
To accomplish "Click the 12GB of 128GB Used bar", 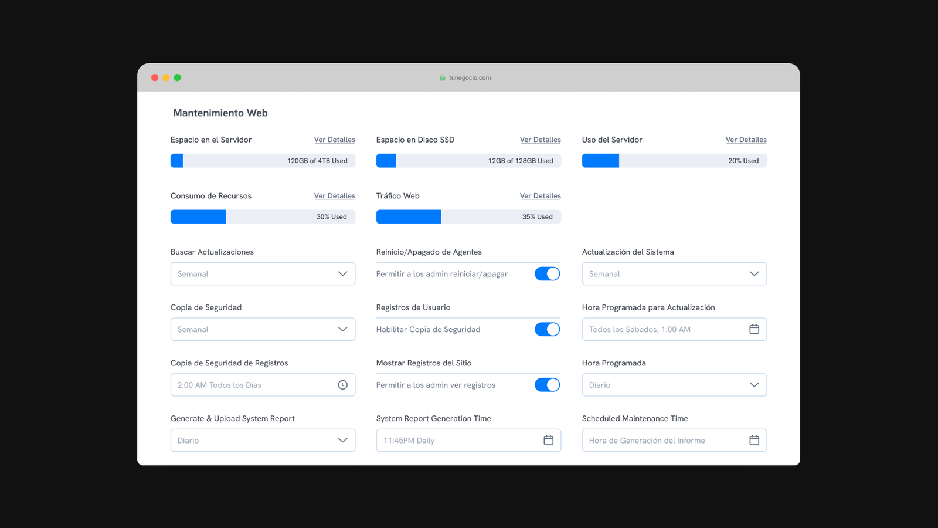I will point(468,161).
